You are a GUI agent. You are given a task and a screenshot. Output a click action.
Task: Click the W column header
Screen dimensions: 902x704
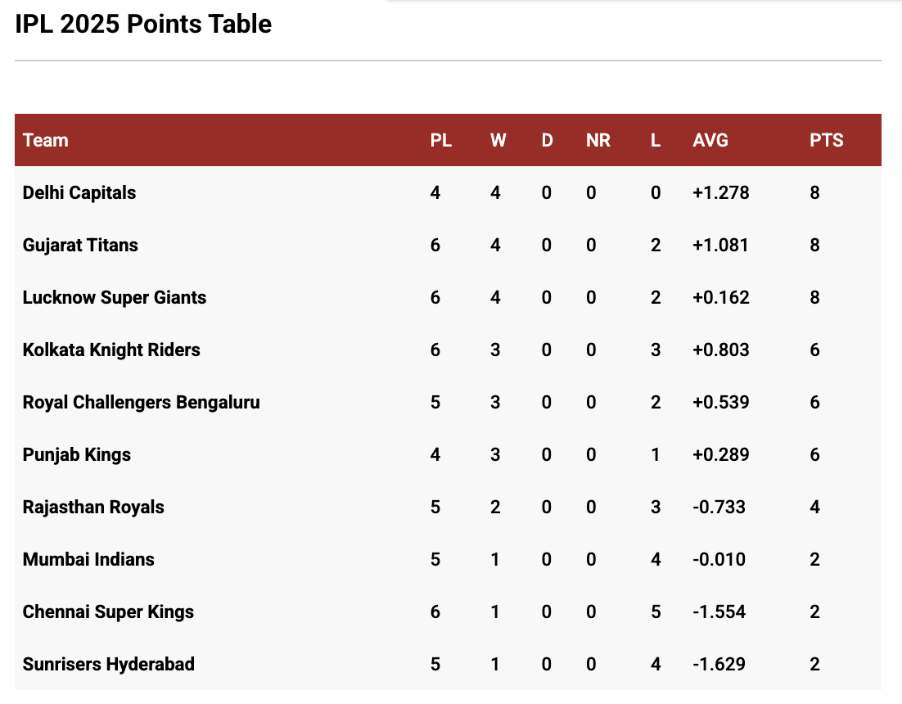(x=498, y=141)
